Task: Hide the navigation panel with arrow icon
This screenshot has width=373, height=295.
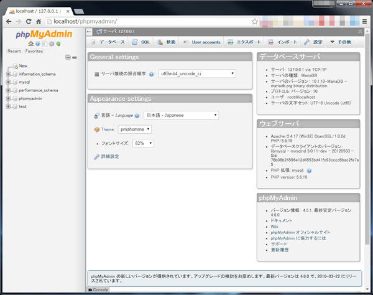Action: (x=89, y=32)
